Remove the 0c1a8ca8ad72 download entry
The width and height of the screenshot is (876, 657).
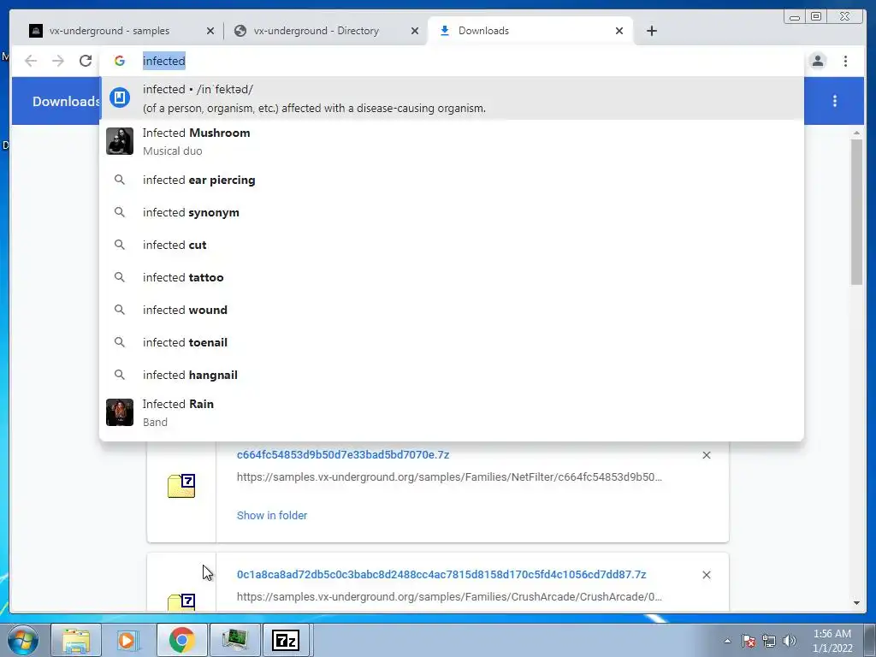[706, 575]
